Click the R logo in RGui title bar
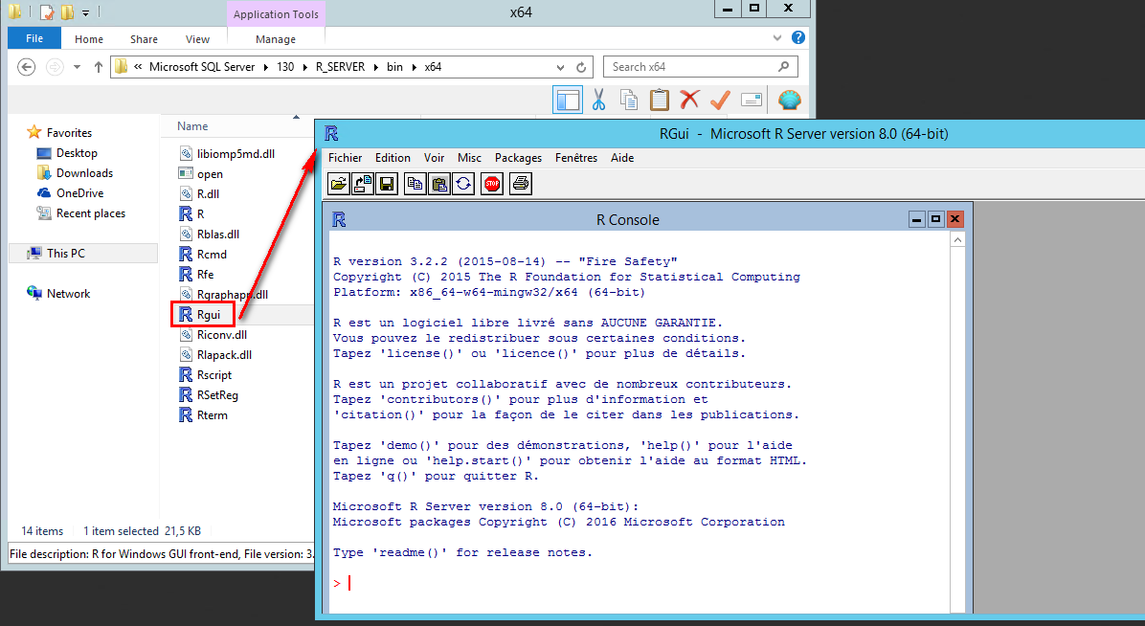This screenshot has width=1145, height=626. pyautogui.click(x=331, y=134)
